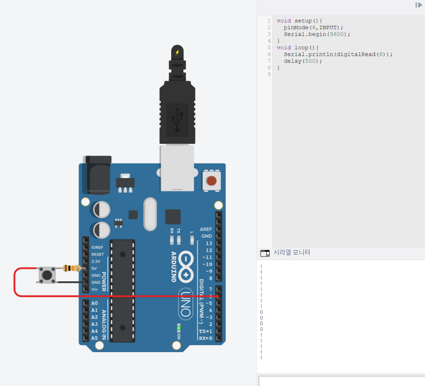425x386 pixels.
Task: Place cursor on the pinMode(6,INPUT) line
Action: (x=313, y=27)
